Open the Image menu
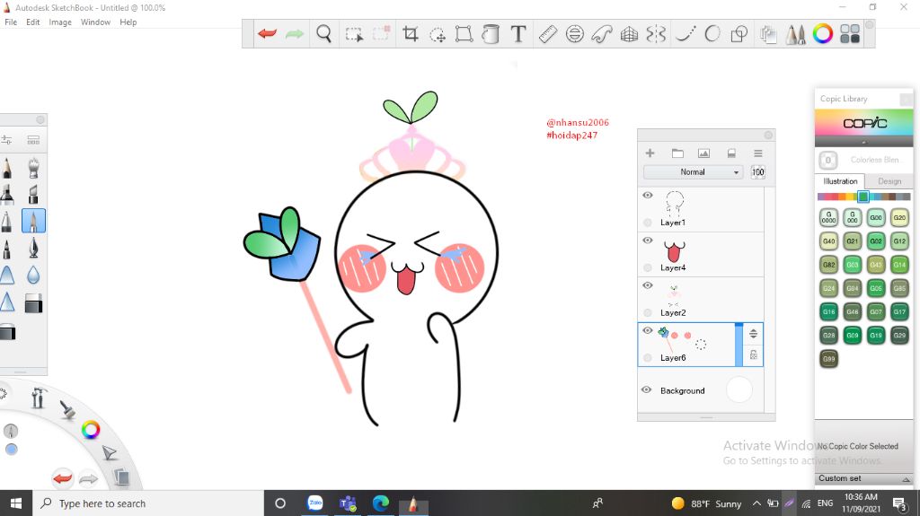Image resolution: width=920 pixels, height=516 pixels. point(60,22)
